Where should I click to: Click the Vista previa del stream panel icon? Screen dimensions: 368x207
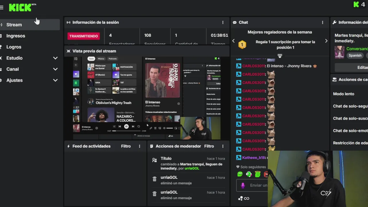click(68, 51)
